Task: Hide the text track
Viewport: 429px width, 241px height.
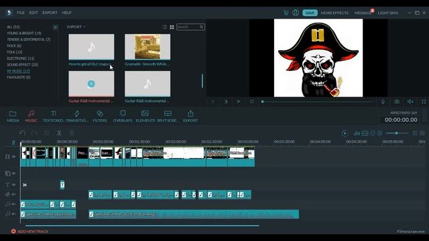Action: click(x=13, y=185)
